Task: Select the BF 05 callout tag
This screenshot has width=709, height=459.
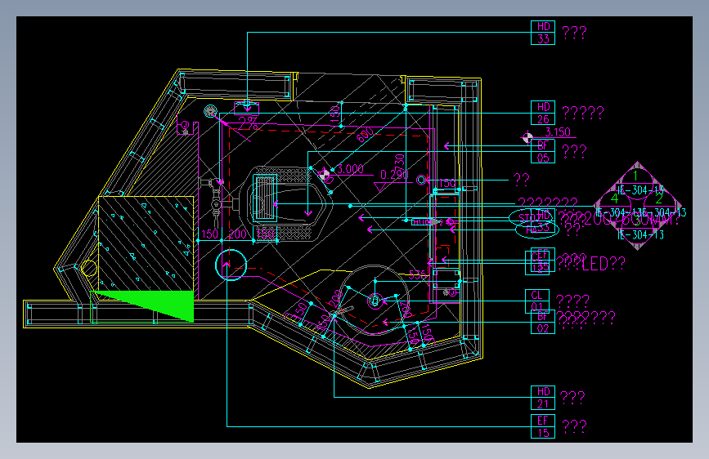Action: [x=543, y=151]
